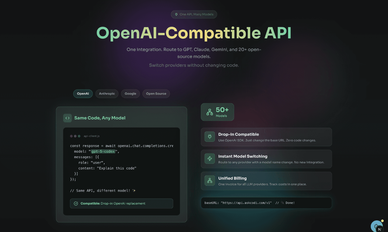The height and width of the screenshot is (232, 388).
Task: Click the Unified Billing network icon
Action: tap(210, 181)
